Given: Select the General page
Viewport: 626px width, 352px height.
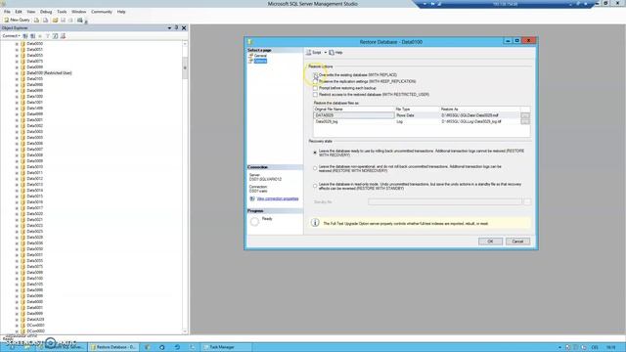Looking at the screenshot, I should pyautogui.click(x=260, y=56).
